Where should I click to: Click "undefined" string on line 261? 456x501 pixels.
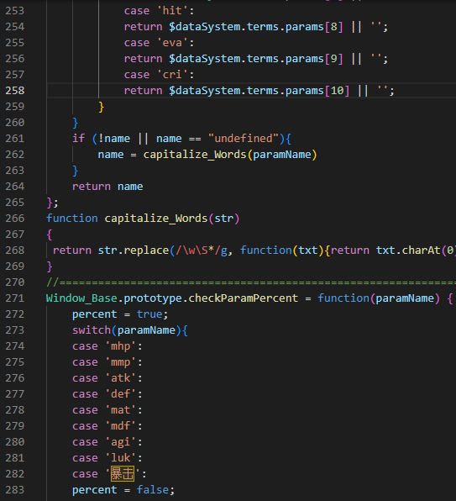244,139
